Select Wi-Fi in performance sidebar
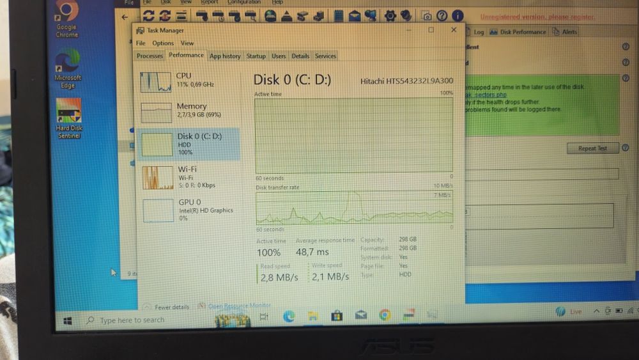639x360 pixels. point(189,177)
